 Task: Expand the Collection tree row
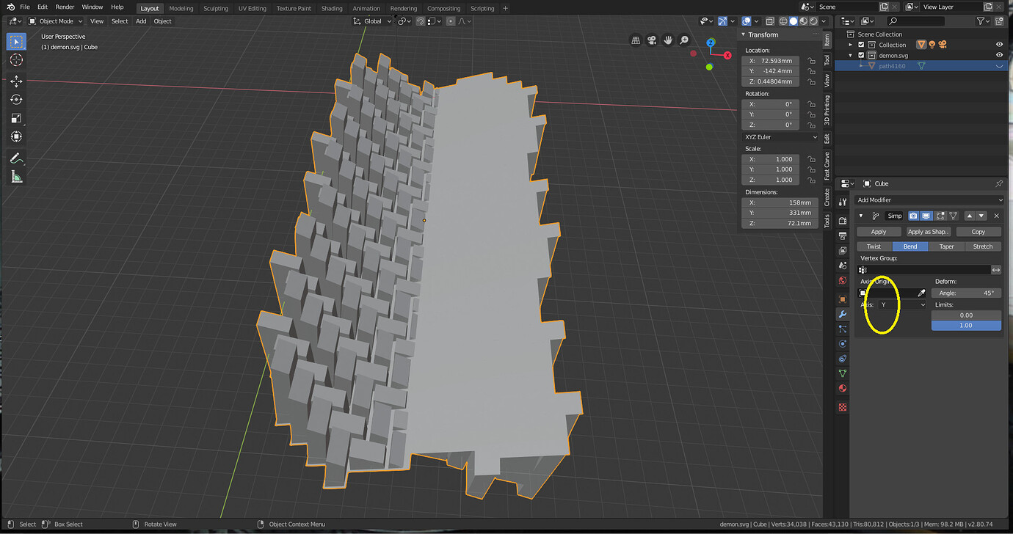[851, 45]
